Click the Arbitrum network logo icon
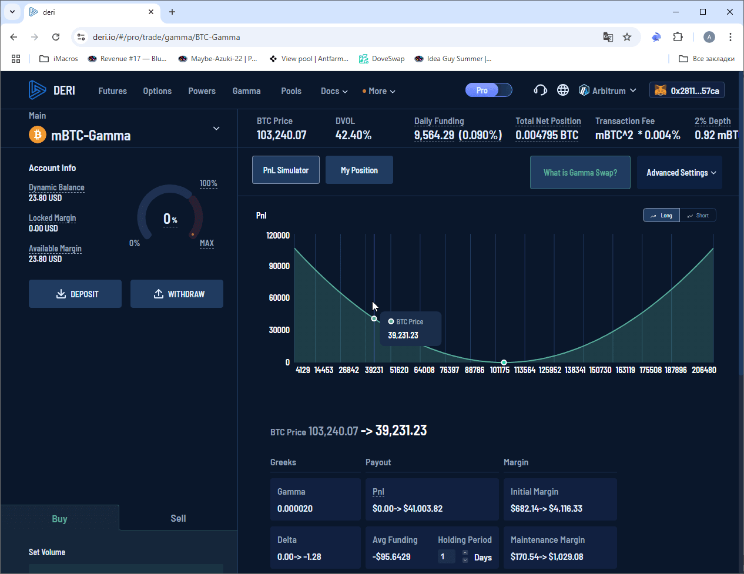 click(x=584, y=90)
